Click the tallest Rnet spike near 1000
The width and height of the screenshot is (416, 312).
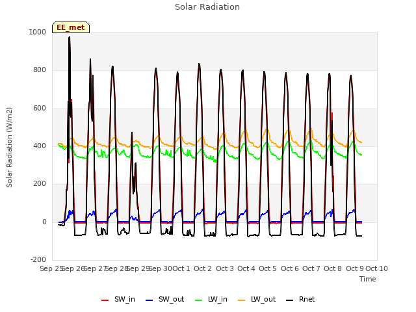tap(70, 38)
